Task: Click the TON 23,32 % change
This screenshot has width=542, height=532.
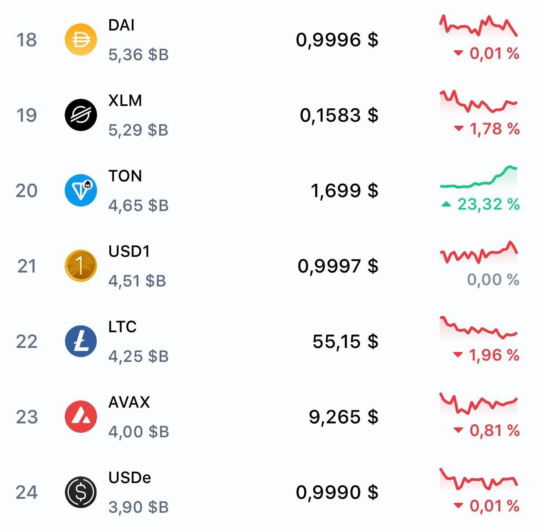Action: click(x=480, y=204)
